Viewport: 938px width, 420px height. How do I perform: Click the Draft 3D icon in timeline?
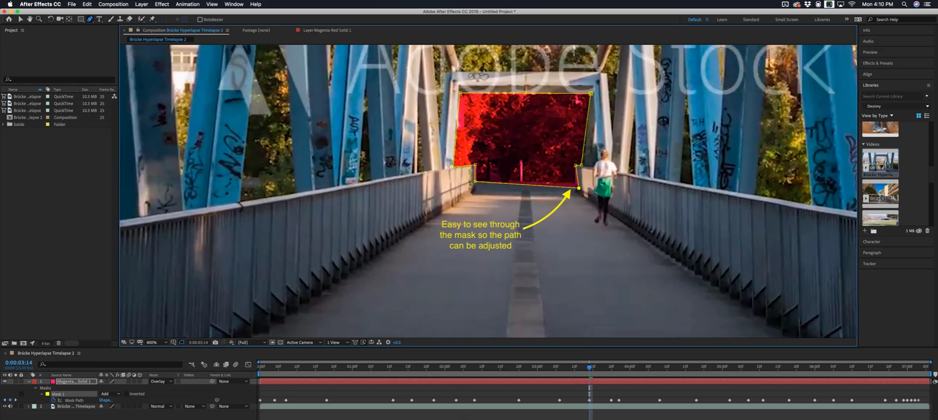(204, 364)
